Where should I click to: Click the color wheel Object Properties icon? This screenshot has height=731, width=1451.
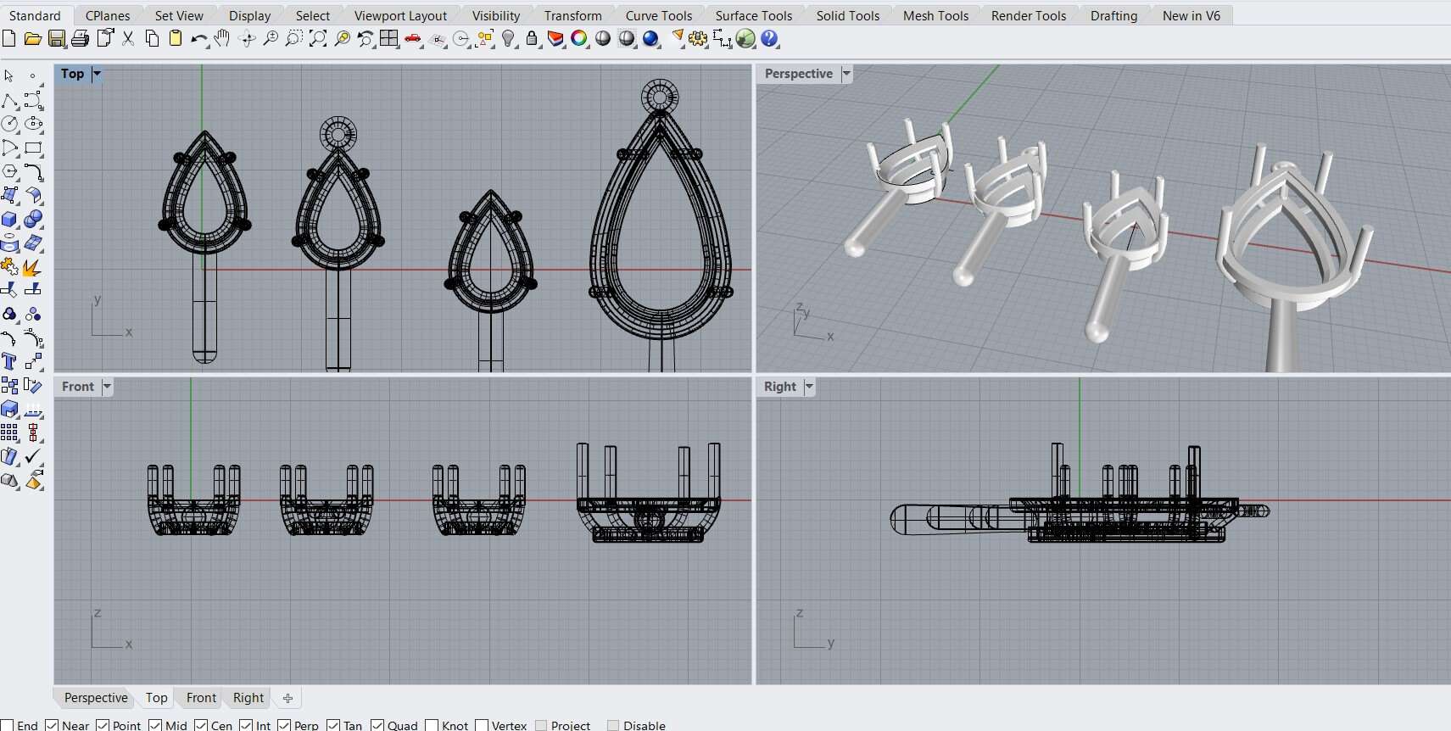pos(579,38)
